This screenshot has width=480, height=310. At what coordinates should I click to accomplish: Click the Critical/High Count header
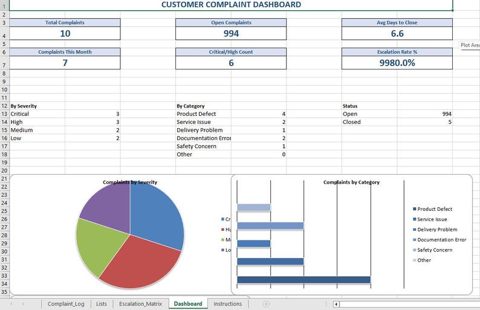231,52
